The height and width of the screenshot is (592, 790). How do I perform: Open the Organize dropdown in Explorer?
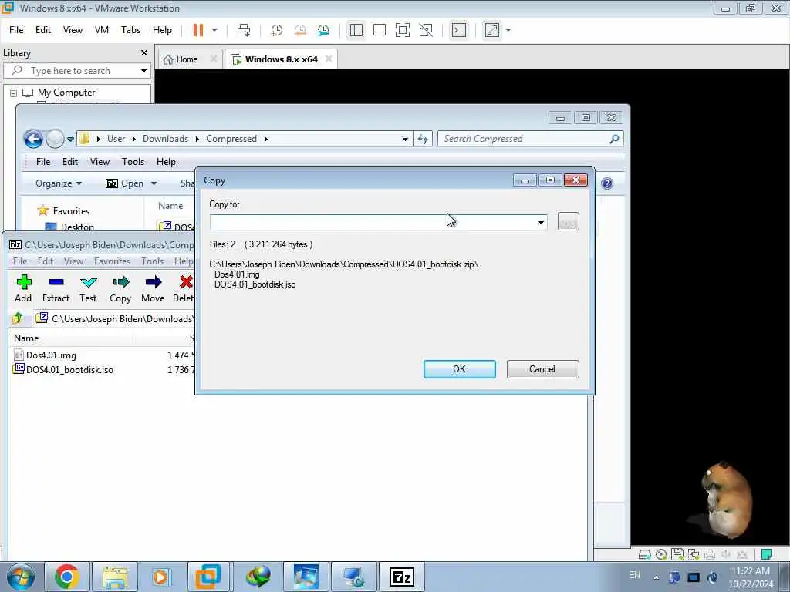pyautogui.click(x=59, y=183)
